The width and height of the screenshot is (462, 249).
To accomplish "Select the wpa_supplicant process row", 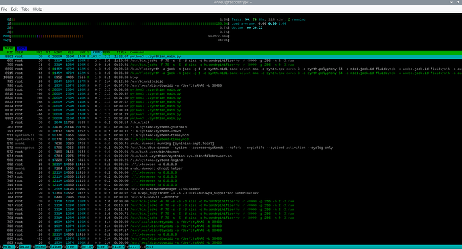I will point(231,193).
